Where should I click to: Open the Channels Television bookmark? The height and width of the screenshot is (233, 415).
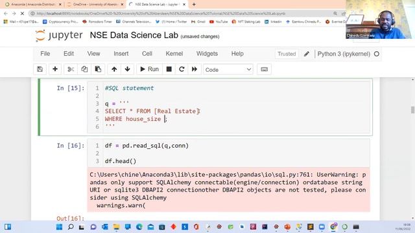134,21
